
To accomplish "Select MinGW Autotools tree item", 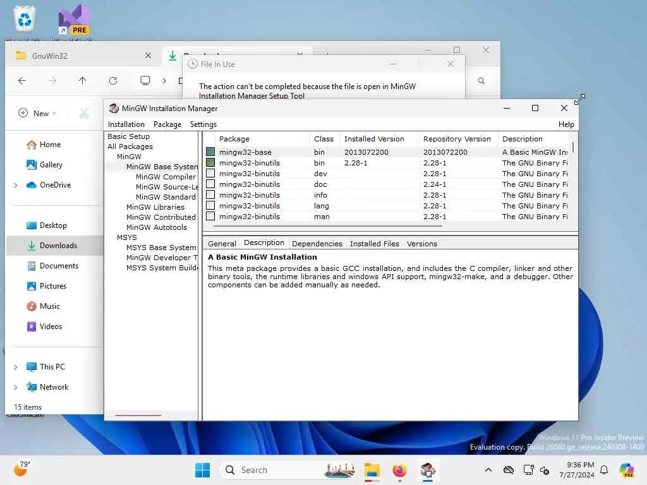I will 157,227.
